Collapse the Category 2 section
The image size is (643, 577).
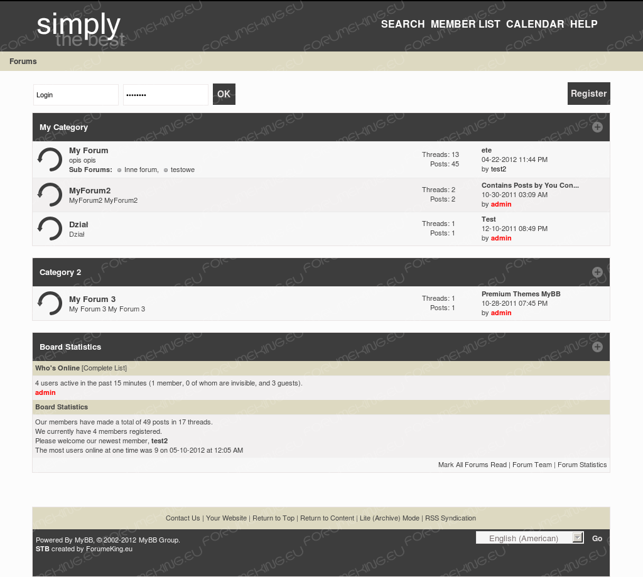(597, 272)
